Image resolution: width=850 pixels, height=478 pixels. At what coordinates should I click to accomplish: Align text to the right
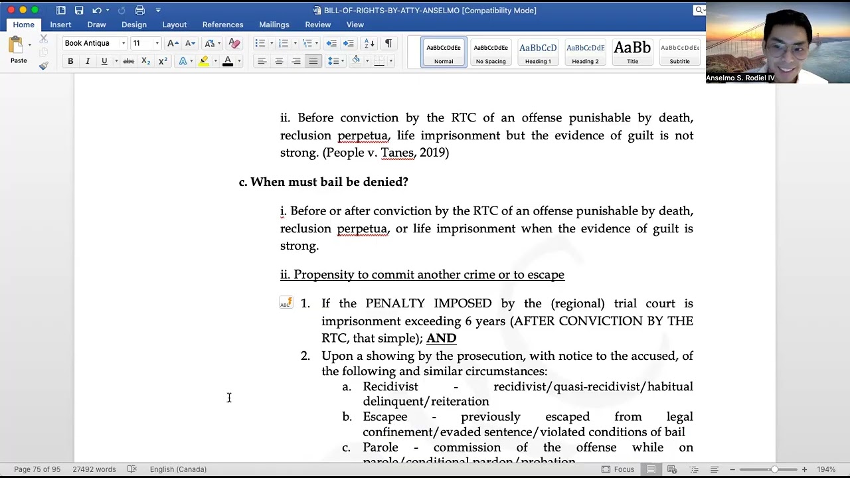click(x=296, y=61)
